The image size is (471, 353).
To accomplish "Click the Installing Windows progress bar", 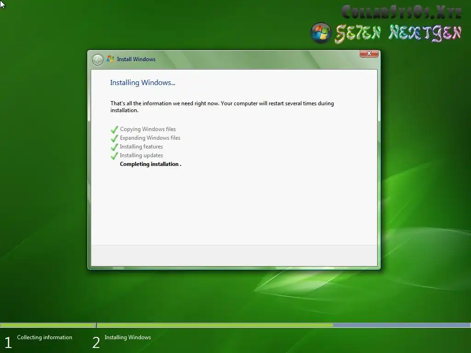I will [283, 325].
